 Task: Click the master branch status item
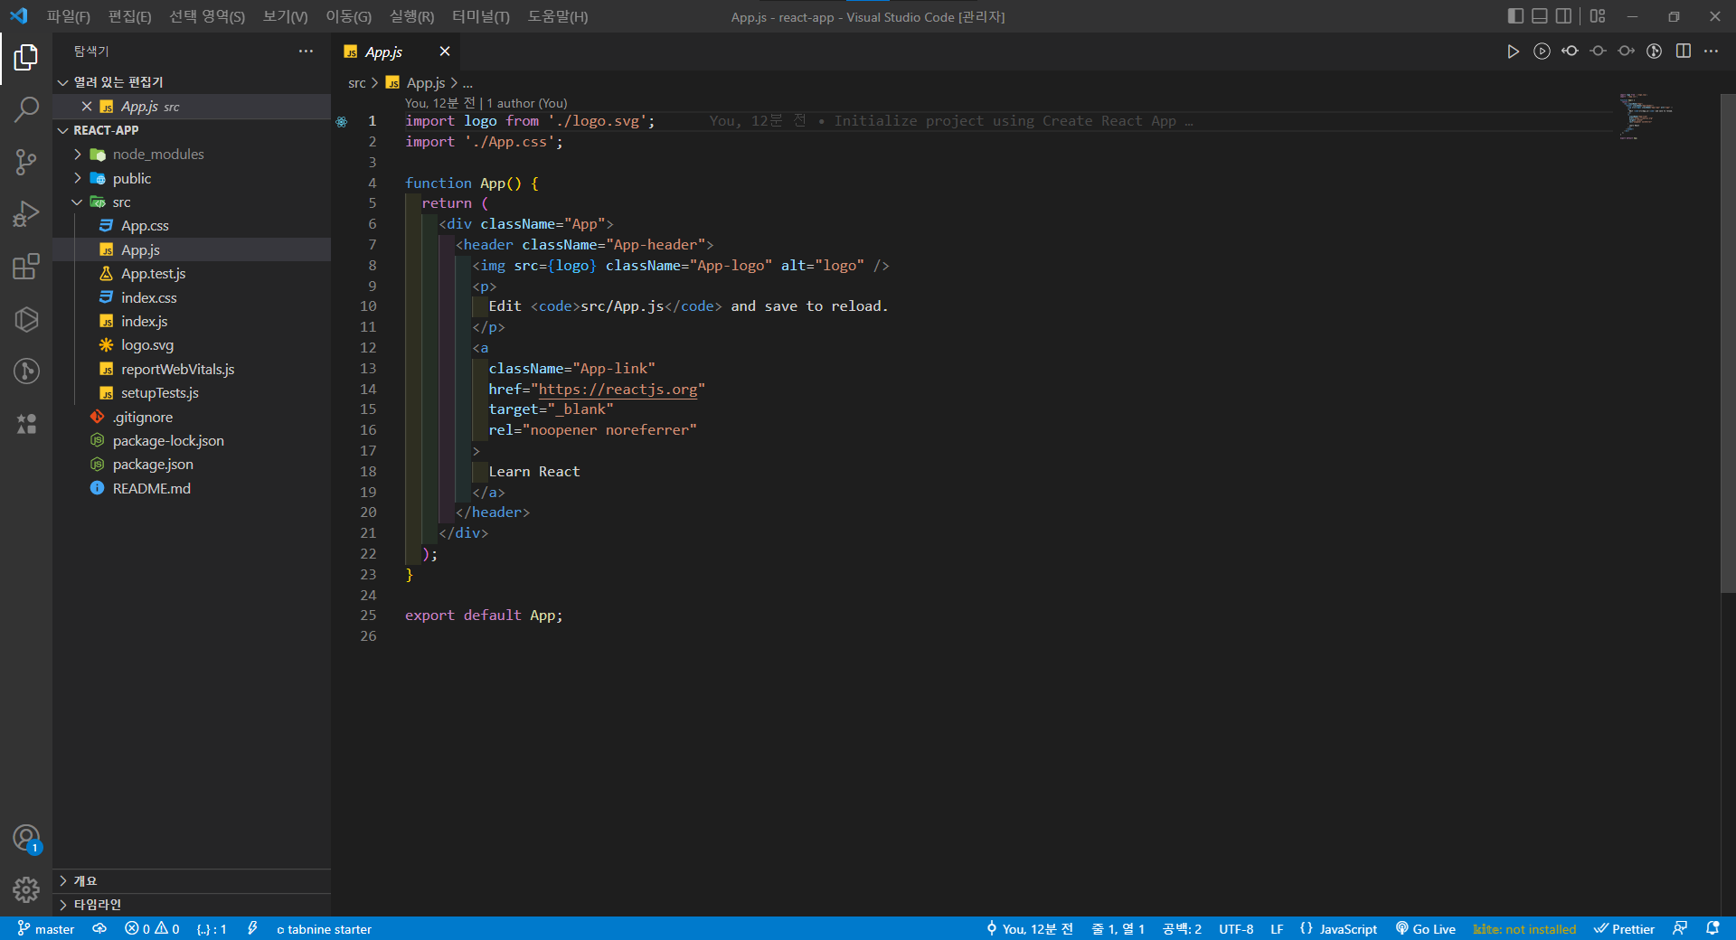[46, 929]
